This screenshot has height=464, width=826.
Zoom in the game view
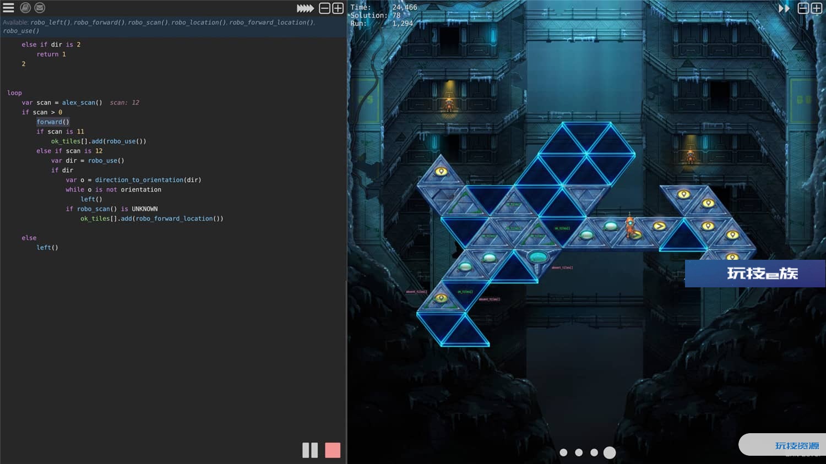817,8
